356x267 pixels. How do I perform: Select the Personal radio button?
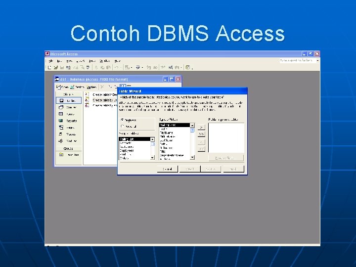129,127
